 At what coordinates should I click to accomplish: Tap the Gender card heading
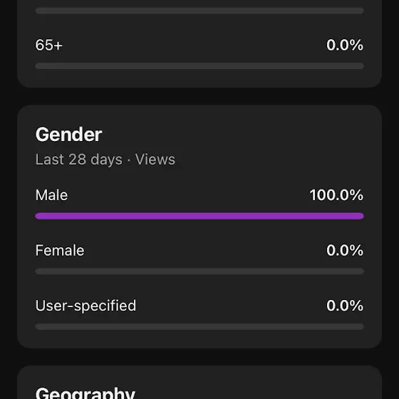click(x=68, y=135)
